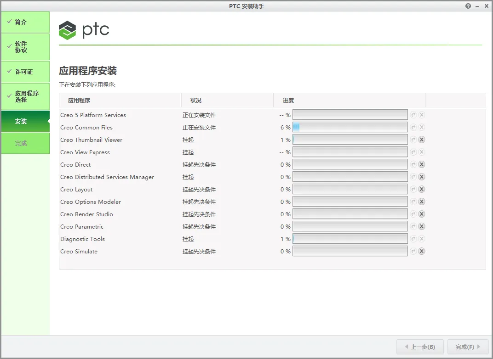Select the Creo Simulate row name

coord(79,252)
